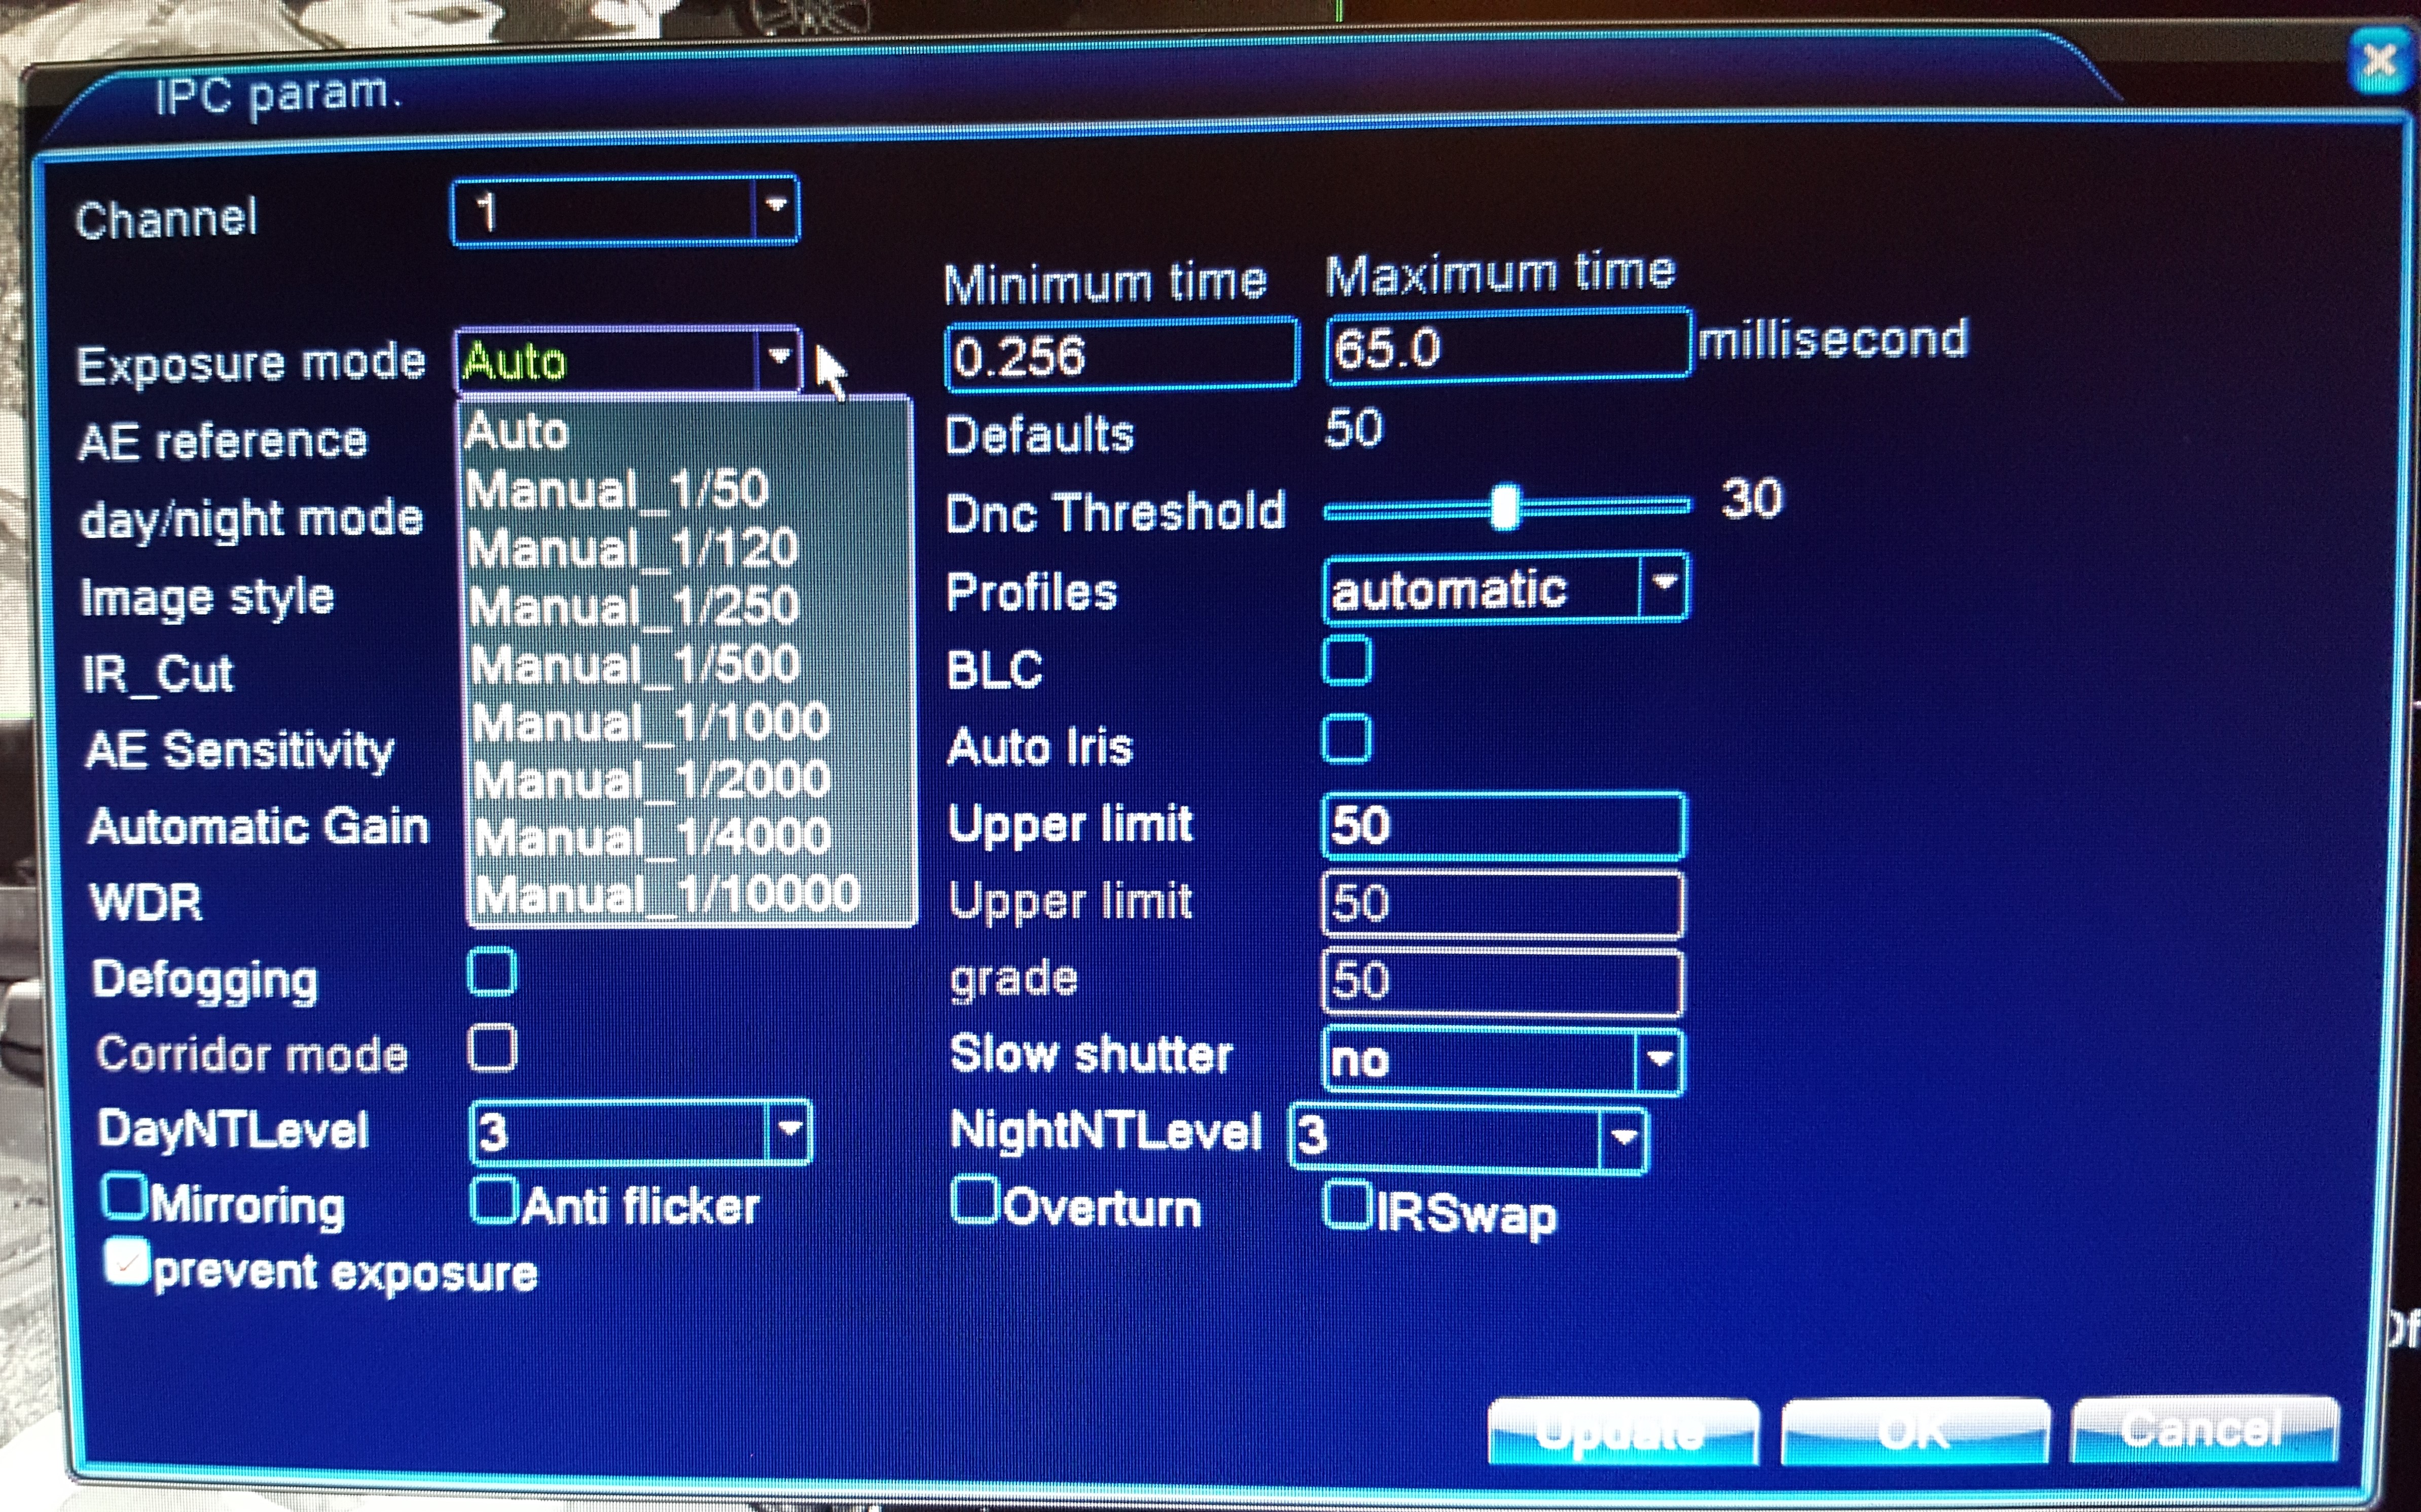This screenshot has height=1512, width=2421.
Task: Expand the Profiles automatic dropdown
Action: click(1663, 586)
